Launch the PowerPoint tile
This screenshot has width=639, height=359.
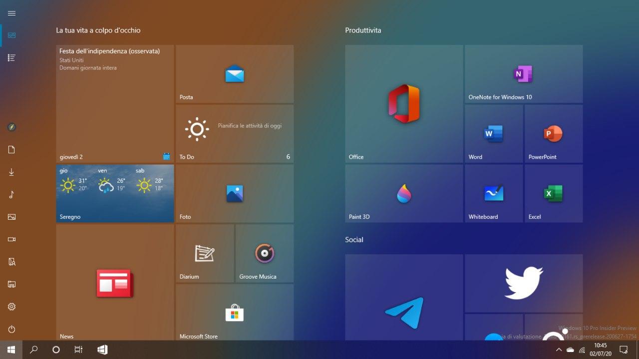click(554, 134)
